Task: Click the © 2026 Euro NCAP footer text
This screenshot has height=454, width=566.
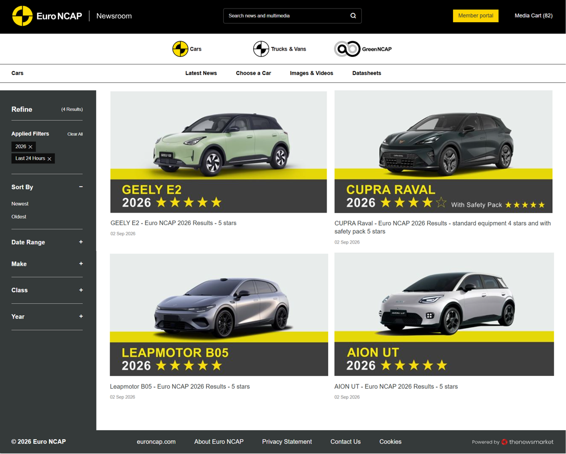Action: pyautogui.click(x=39, y=442)
